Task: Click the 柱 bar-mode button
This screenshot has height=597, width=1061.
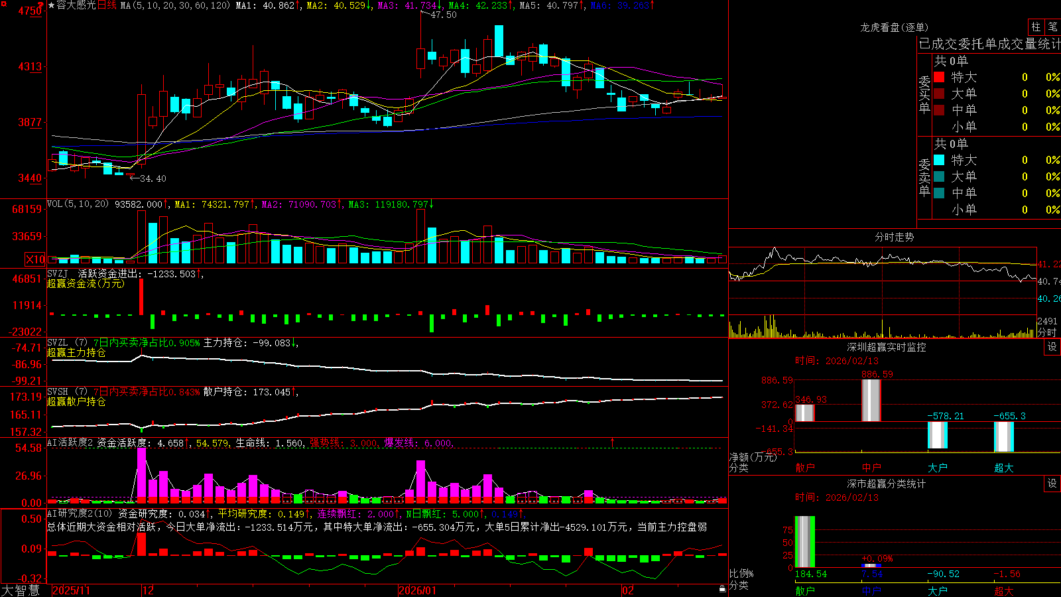Action: 1036,27
